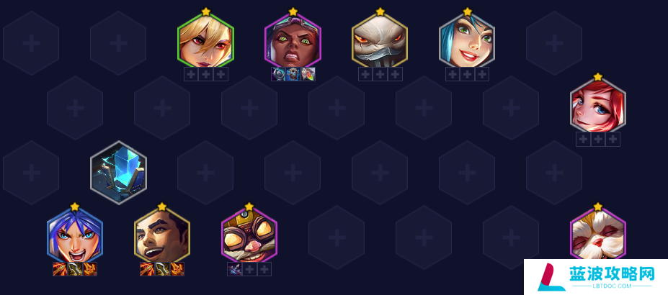
Task: Select the blonde champion with green border
Action: click(206, 40)
